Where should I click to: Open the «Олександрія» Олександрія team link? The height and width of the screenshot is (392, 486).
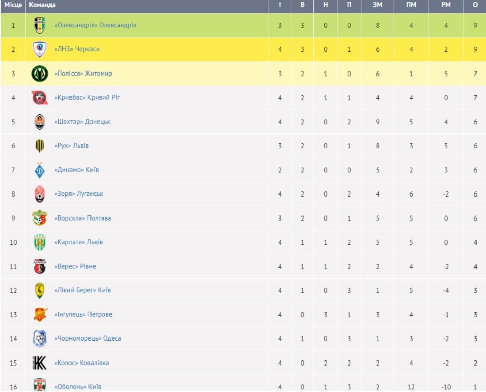(x=95, y=25)
